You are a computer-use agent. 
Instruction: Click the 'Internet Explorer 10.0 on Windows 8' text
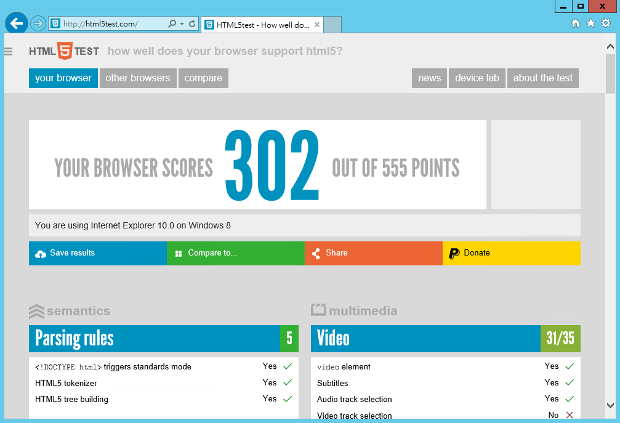161,226
